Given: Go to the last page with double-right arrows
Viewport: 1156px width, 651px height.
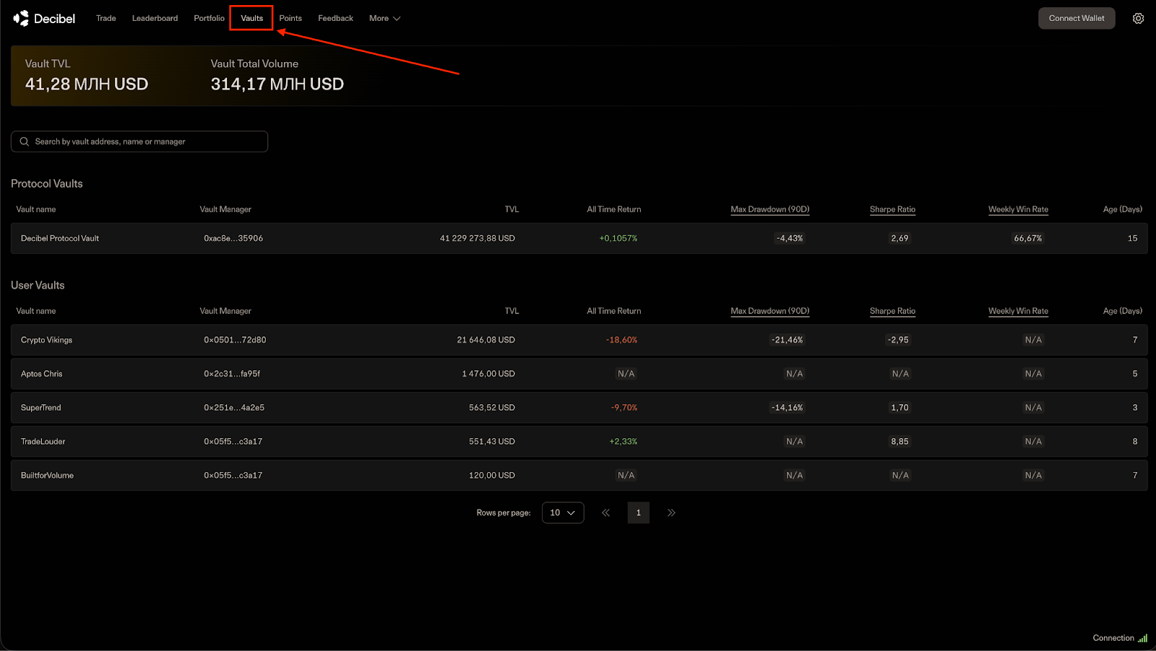Looking at the screenshot, I should pos(671,512).
